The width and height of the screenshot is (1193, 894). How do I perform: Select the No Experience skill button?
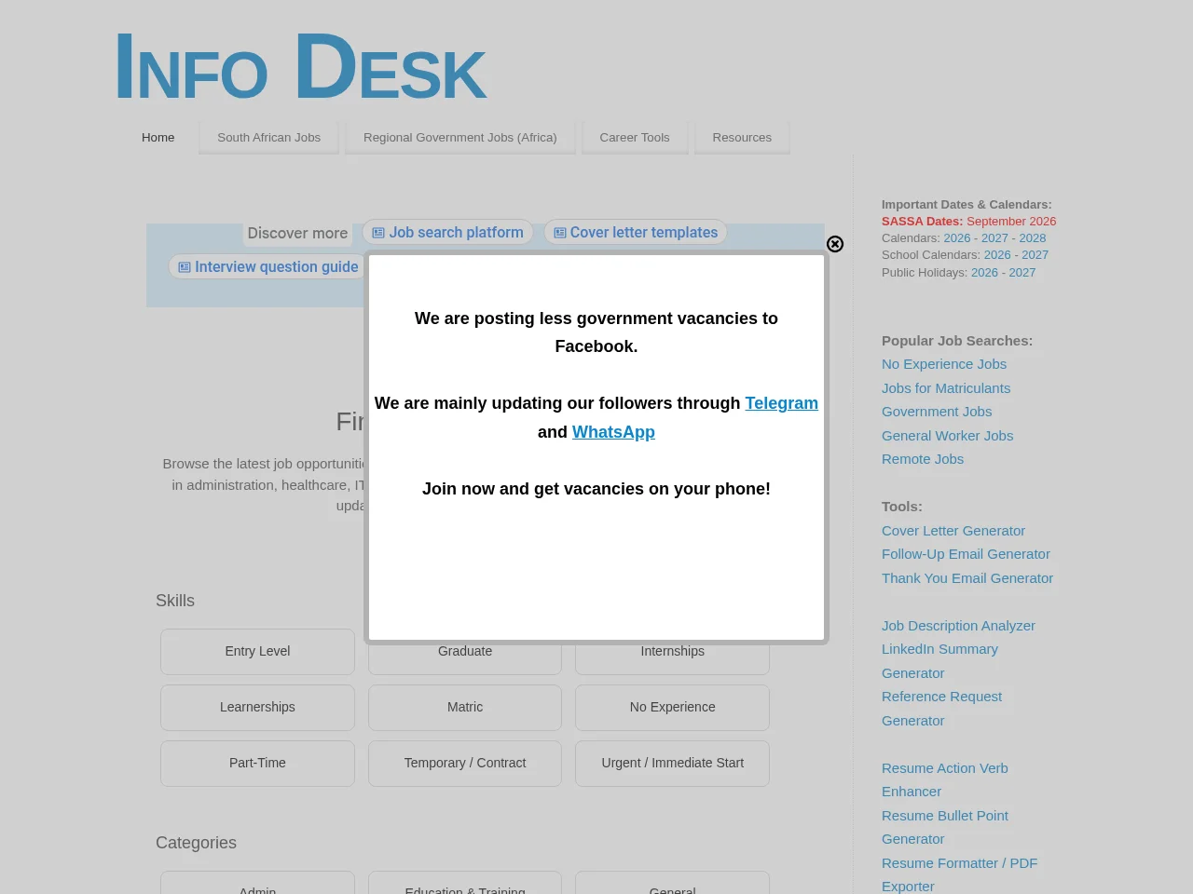pos(673,708)
